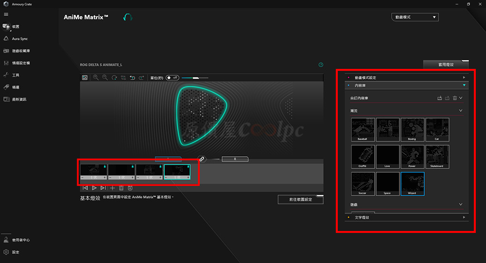486x263 pixels.
Task: Adjust the time unit slider handle
Action: coord(195,78)
